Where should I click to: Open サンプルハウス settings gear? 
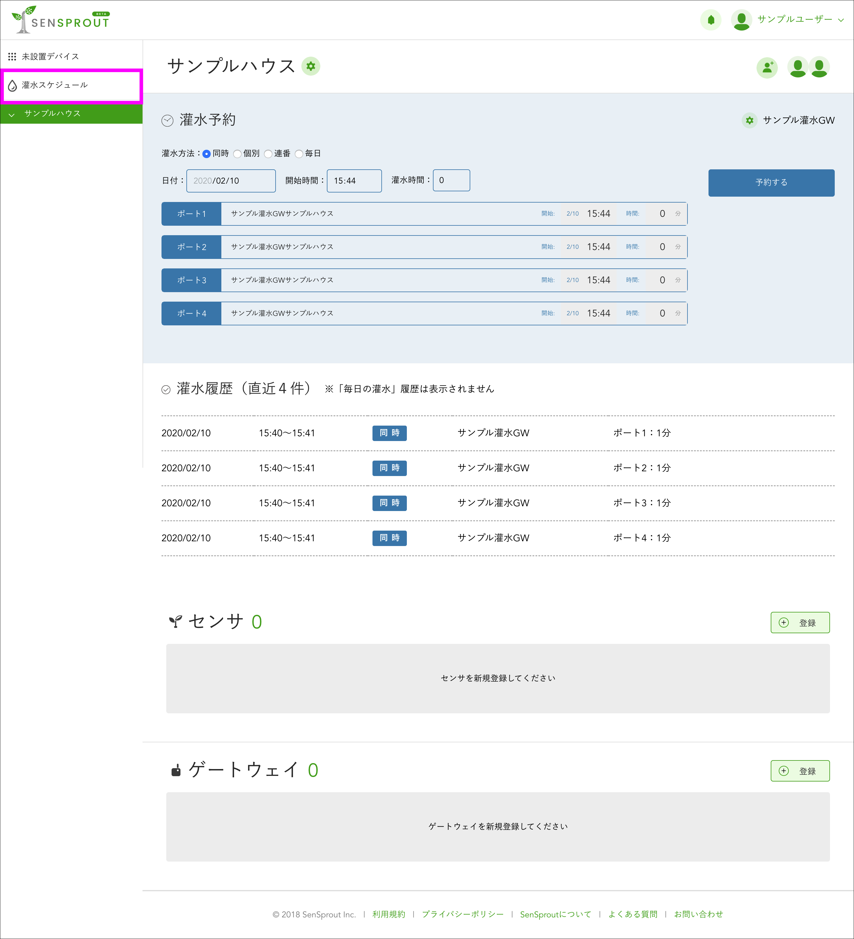coord(311,66)
